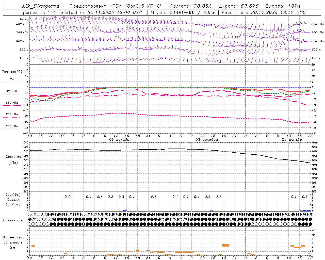The image size is (325, 260).
Task: Click the "Td 2м" dew point legend entry
Action: [12, 91]
